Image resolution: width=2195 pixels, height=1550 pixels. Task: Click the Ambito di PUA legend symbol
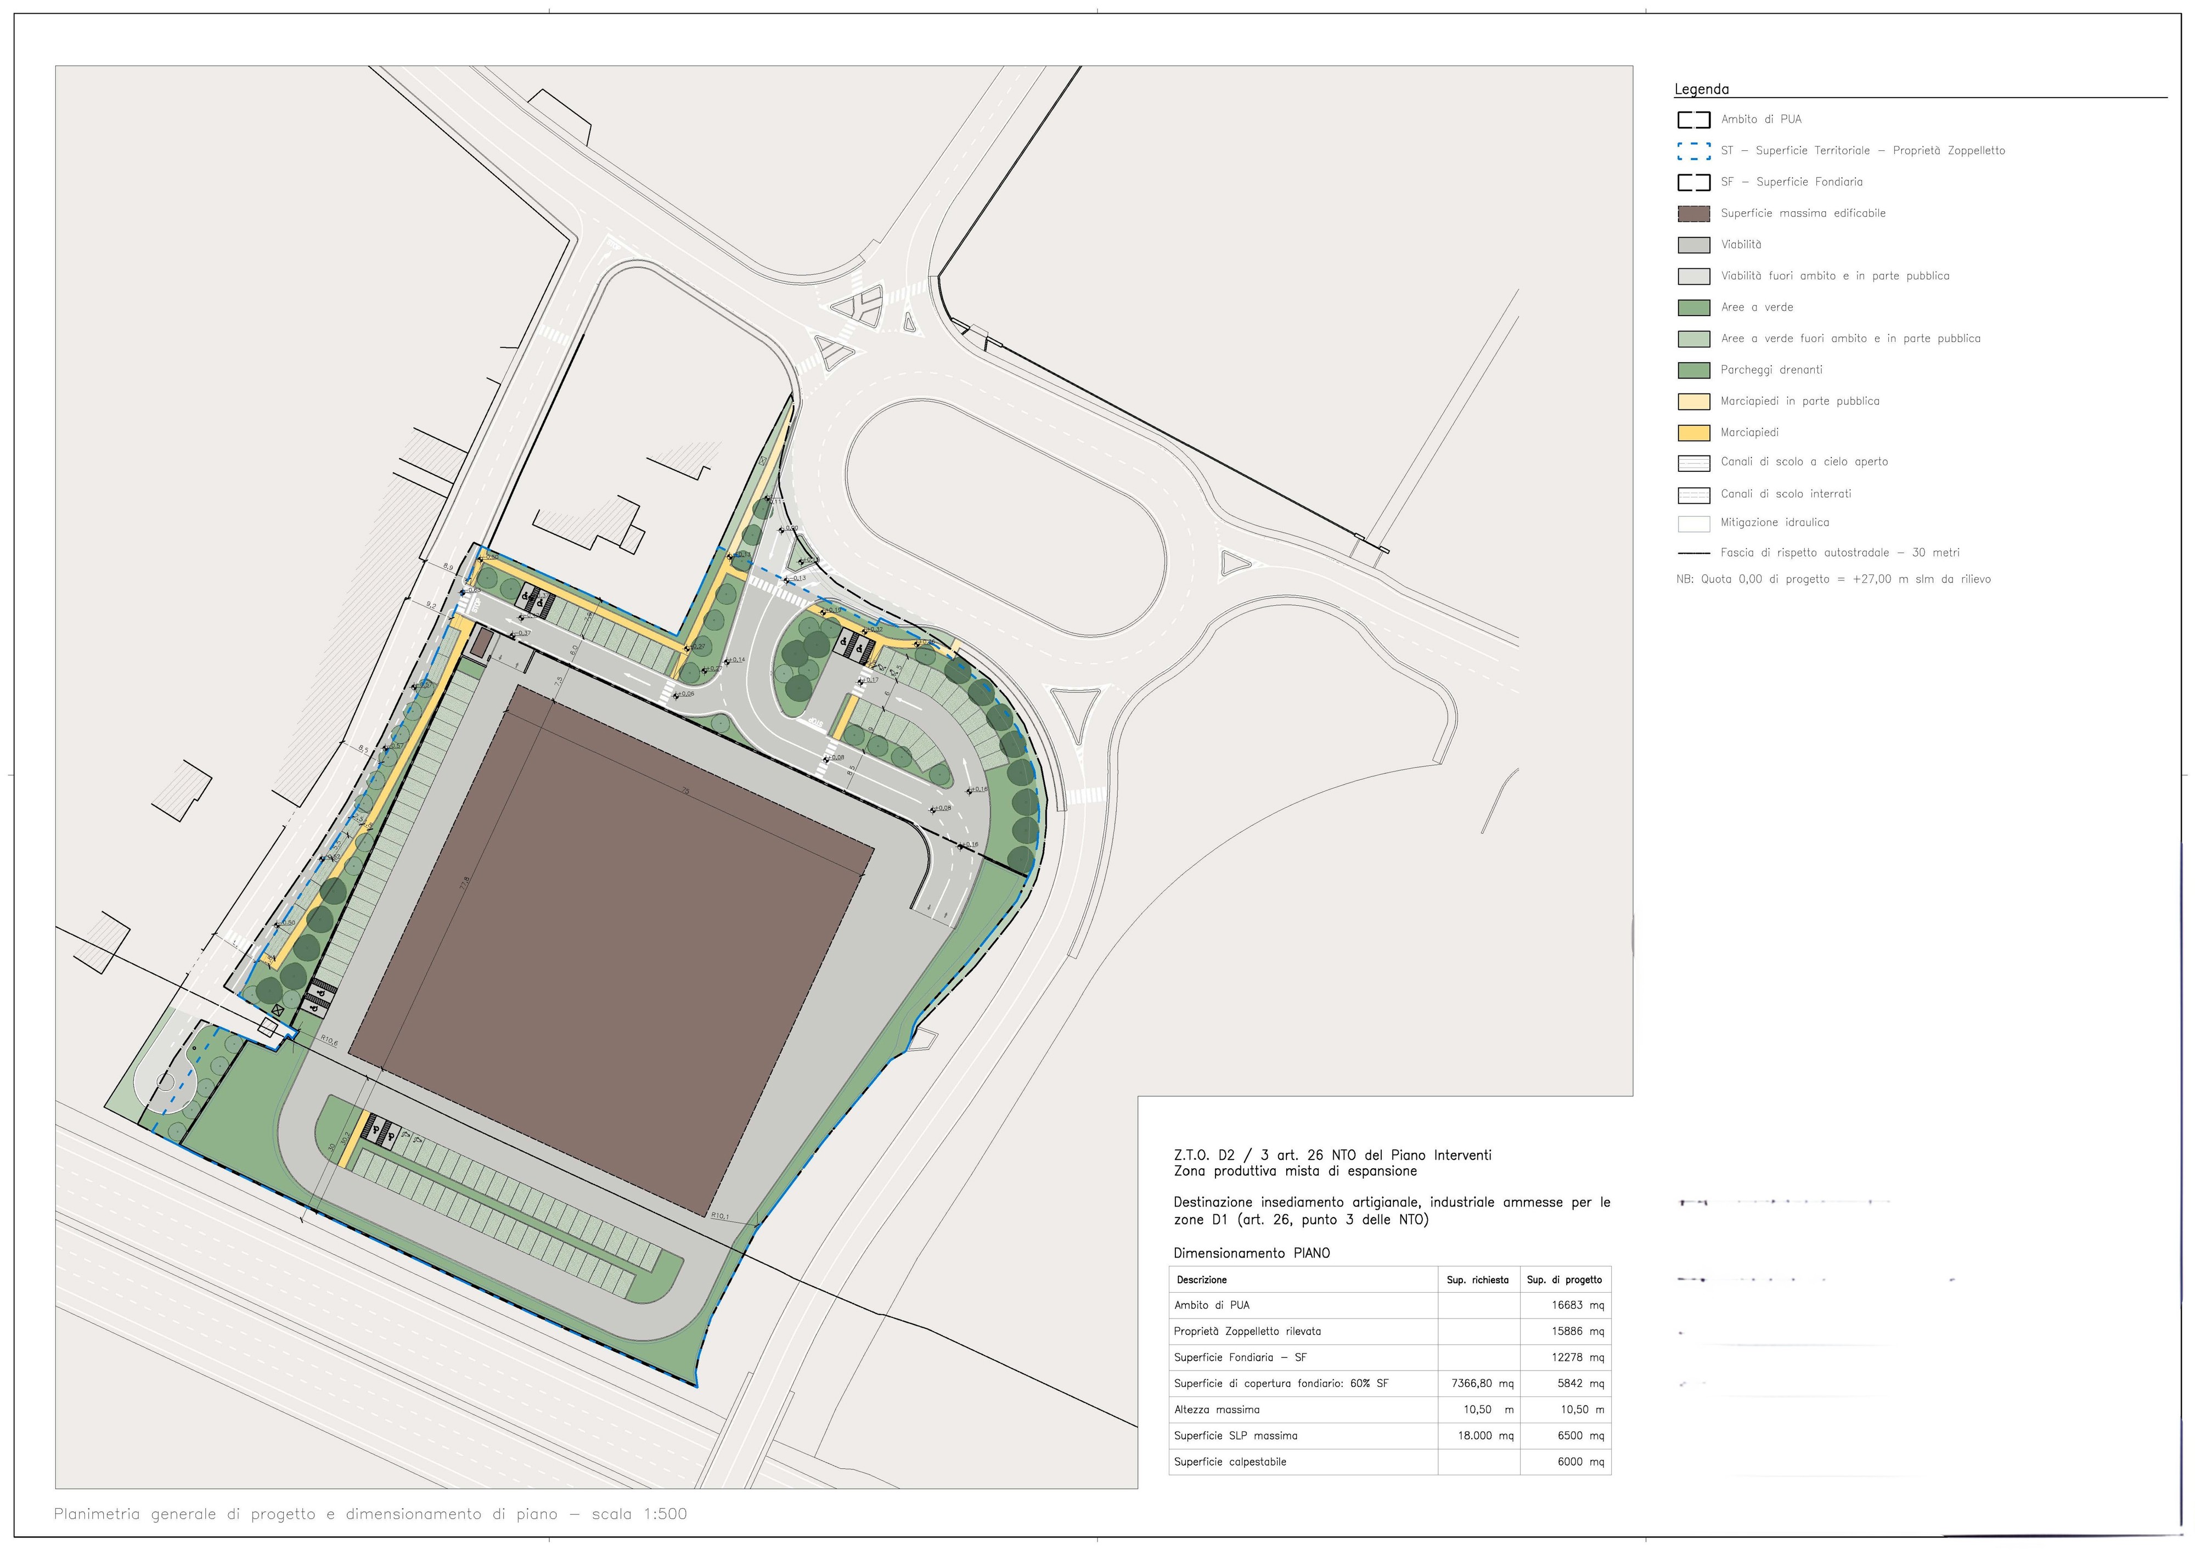point(1693,120)
